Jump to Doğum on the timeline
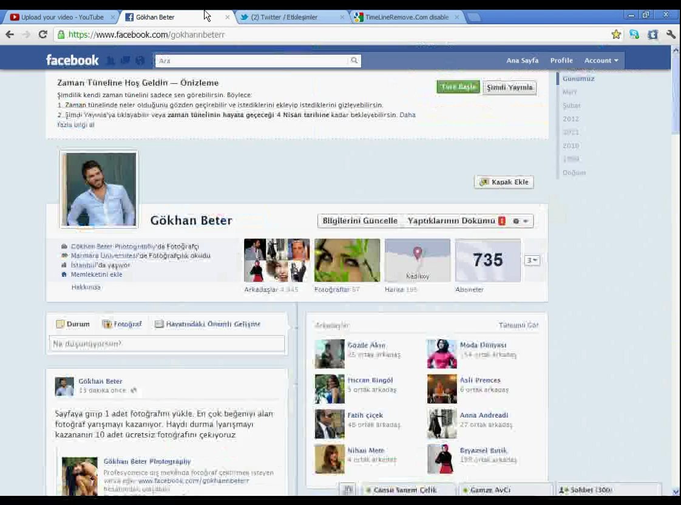Screen dimensions: 681x505 pos(574,173)
